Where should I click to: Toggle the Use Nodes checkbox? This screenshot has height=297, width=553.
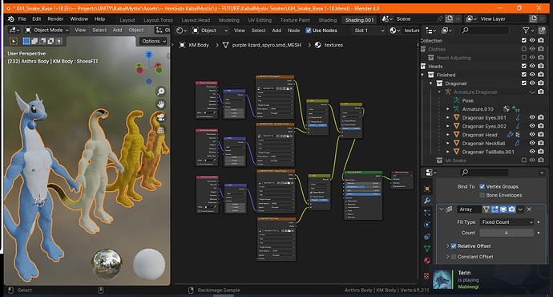pyautogui.click(x=309, y=31)
